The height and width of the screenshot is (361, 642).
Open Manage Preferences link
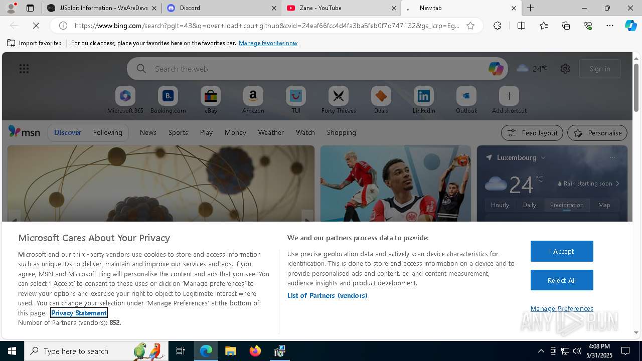(562, 308)
